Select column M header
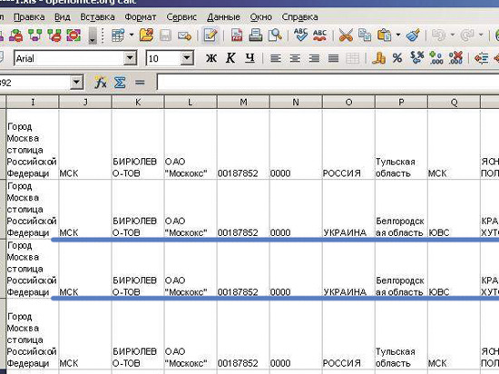 tap(243, 102)
